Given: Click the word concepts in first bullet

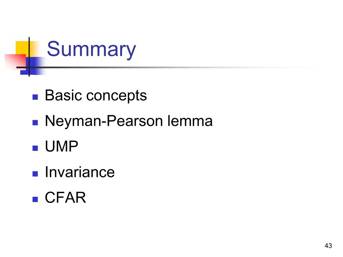Looking at the screenshot, I should tap(117, 96).
